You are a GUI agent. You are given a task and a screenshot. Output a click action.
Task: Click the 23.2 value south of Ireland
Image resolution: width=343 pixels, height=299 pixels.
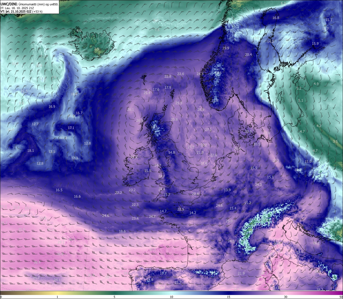(132, 190)
